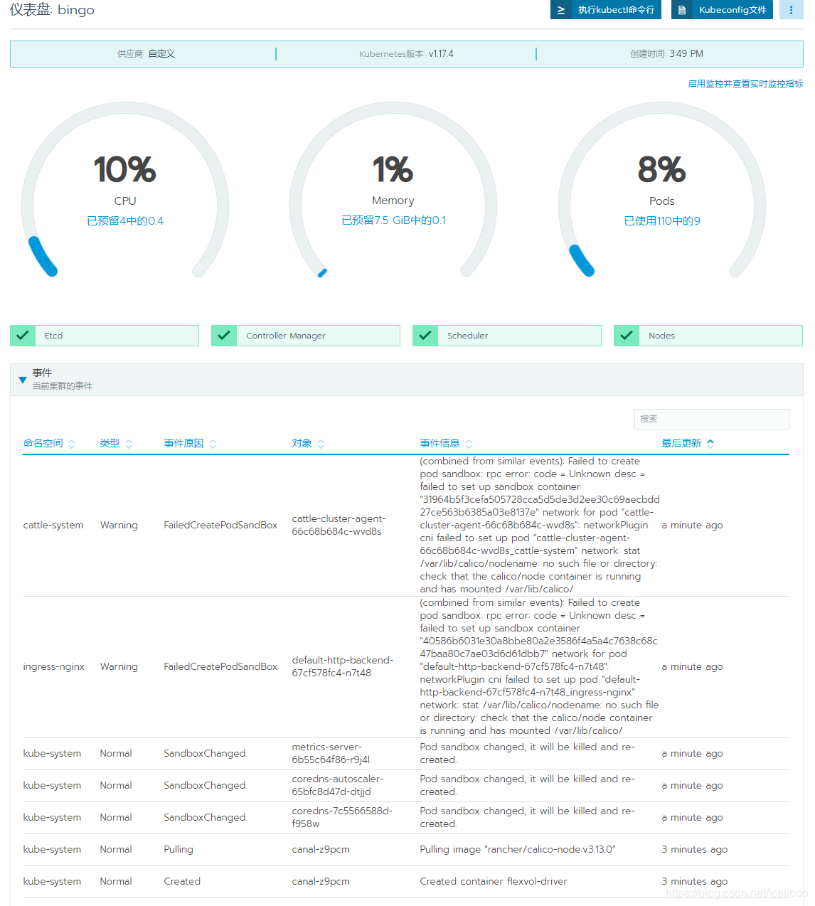Screen dimensions: 815x906
Task: Click the dashboard title 仪表盘: bingo
Action: tap(52, 10)
